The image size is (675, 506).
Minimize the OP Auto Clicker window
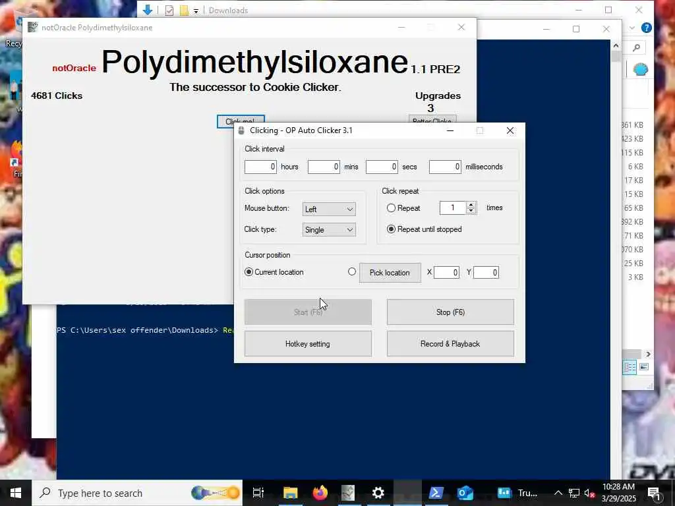pyautogui.click(x=450, y=130)
